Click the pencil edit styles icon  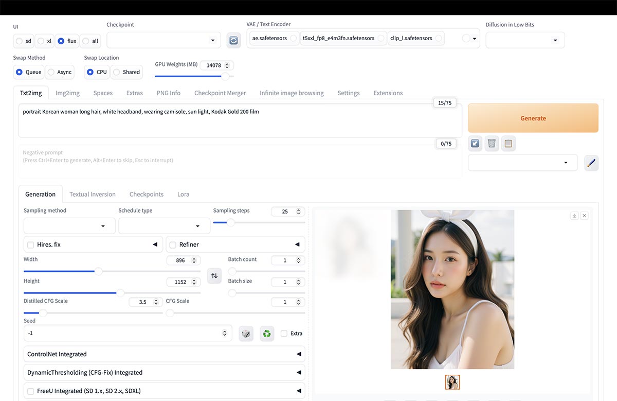[x=591, y=163]
